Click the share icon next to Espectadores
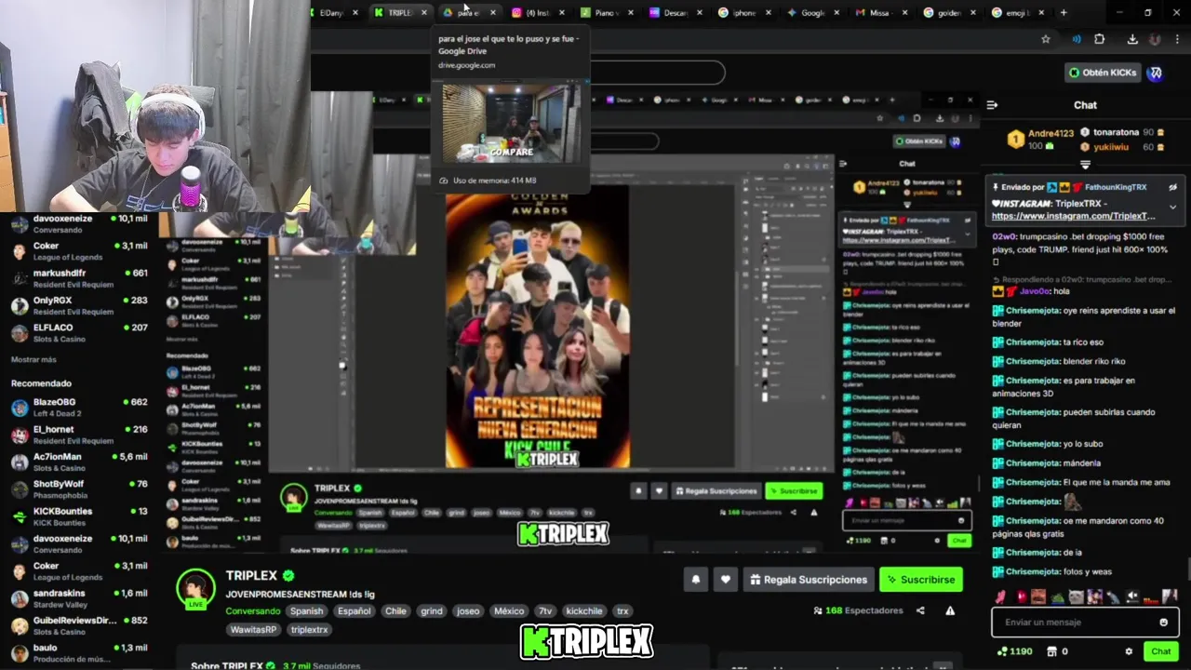1191x670 pixels. coord(920,610)
